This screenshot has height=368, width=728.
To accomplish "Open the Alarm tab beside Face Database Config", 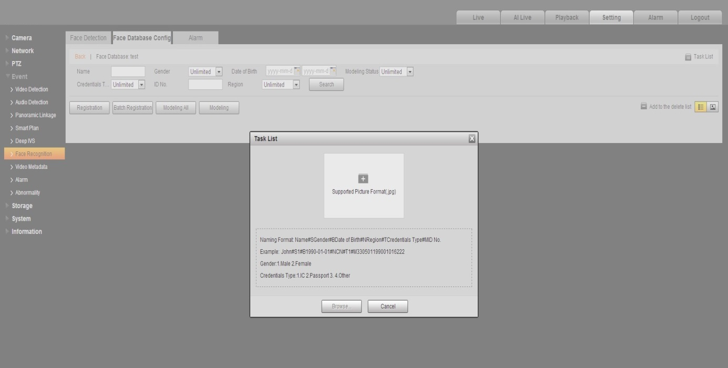I will pyautogui.click(x=196, y=38).
